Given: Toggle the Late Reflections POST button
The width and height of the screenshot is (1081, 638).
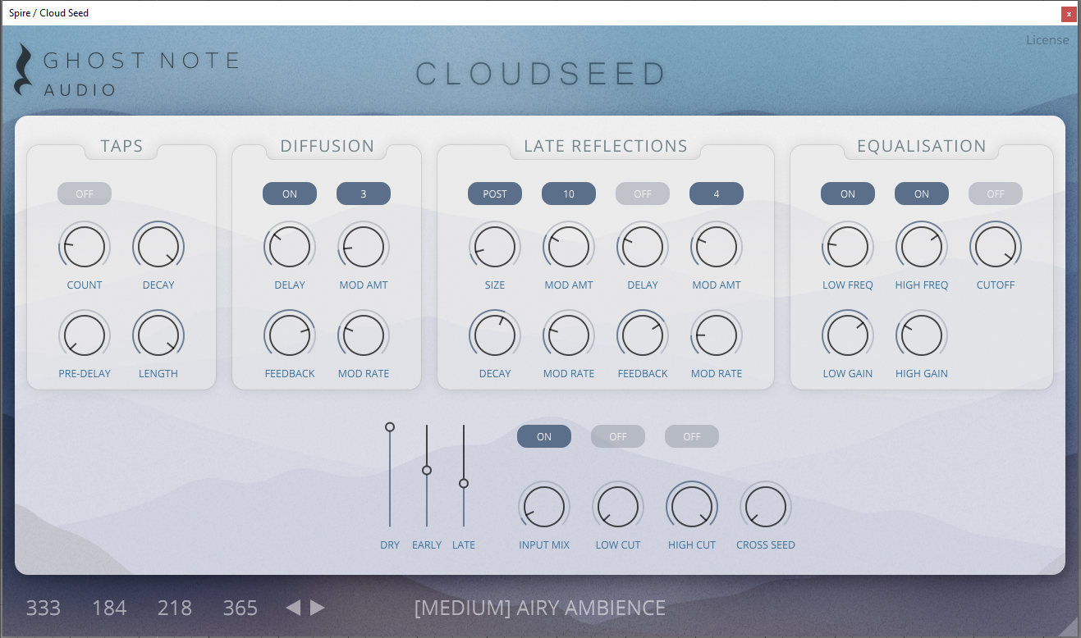Looking at the screenshot, I should coord(495,194).
